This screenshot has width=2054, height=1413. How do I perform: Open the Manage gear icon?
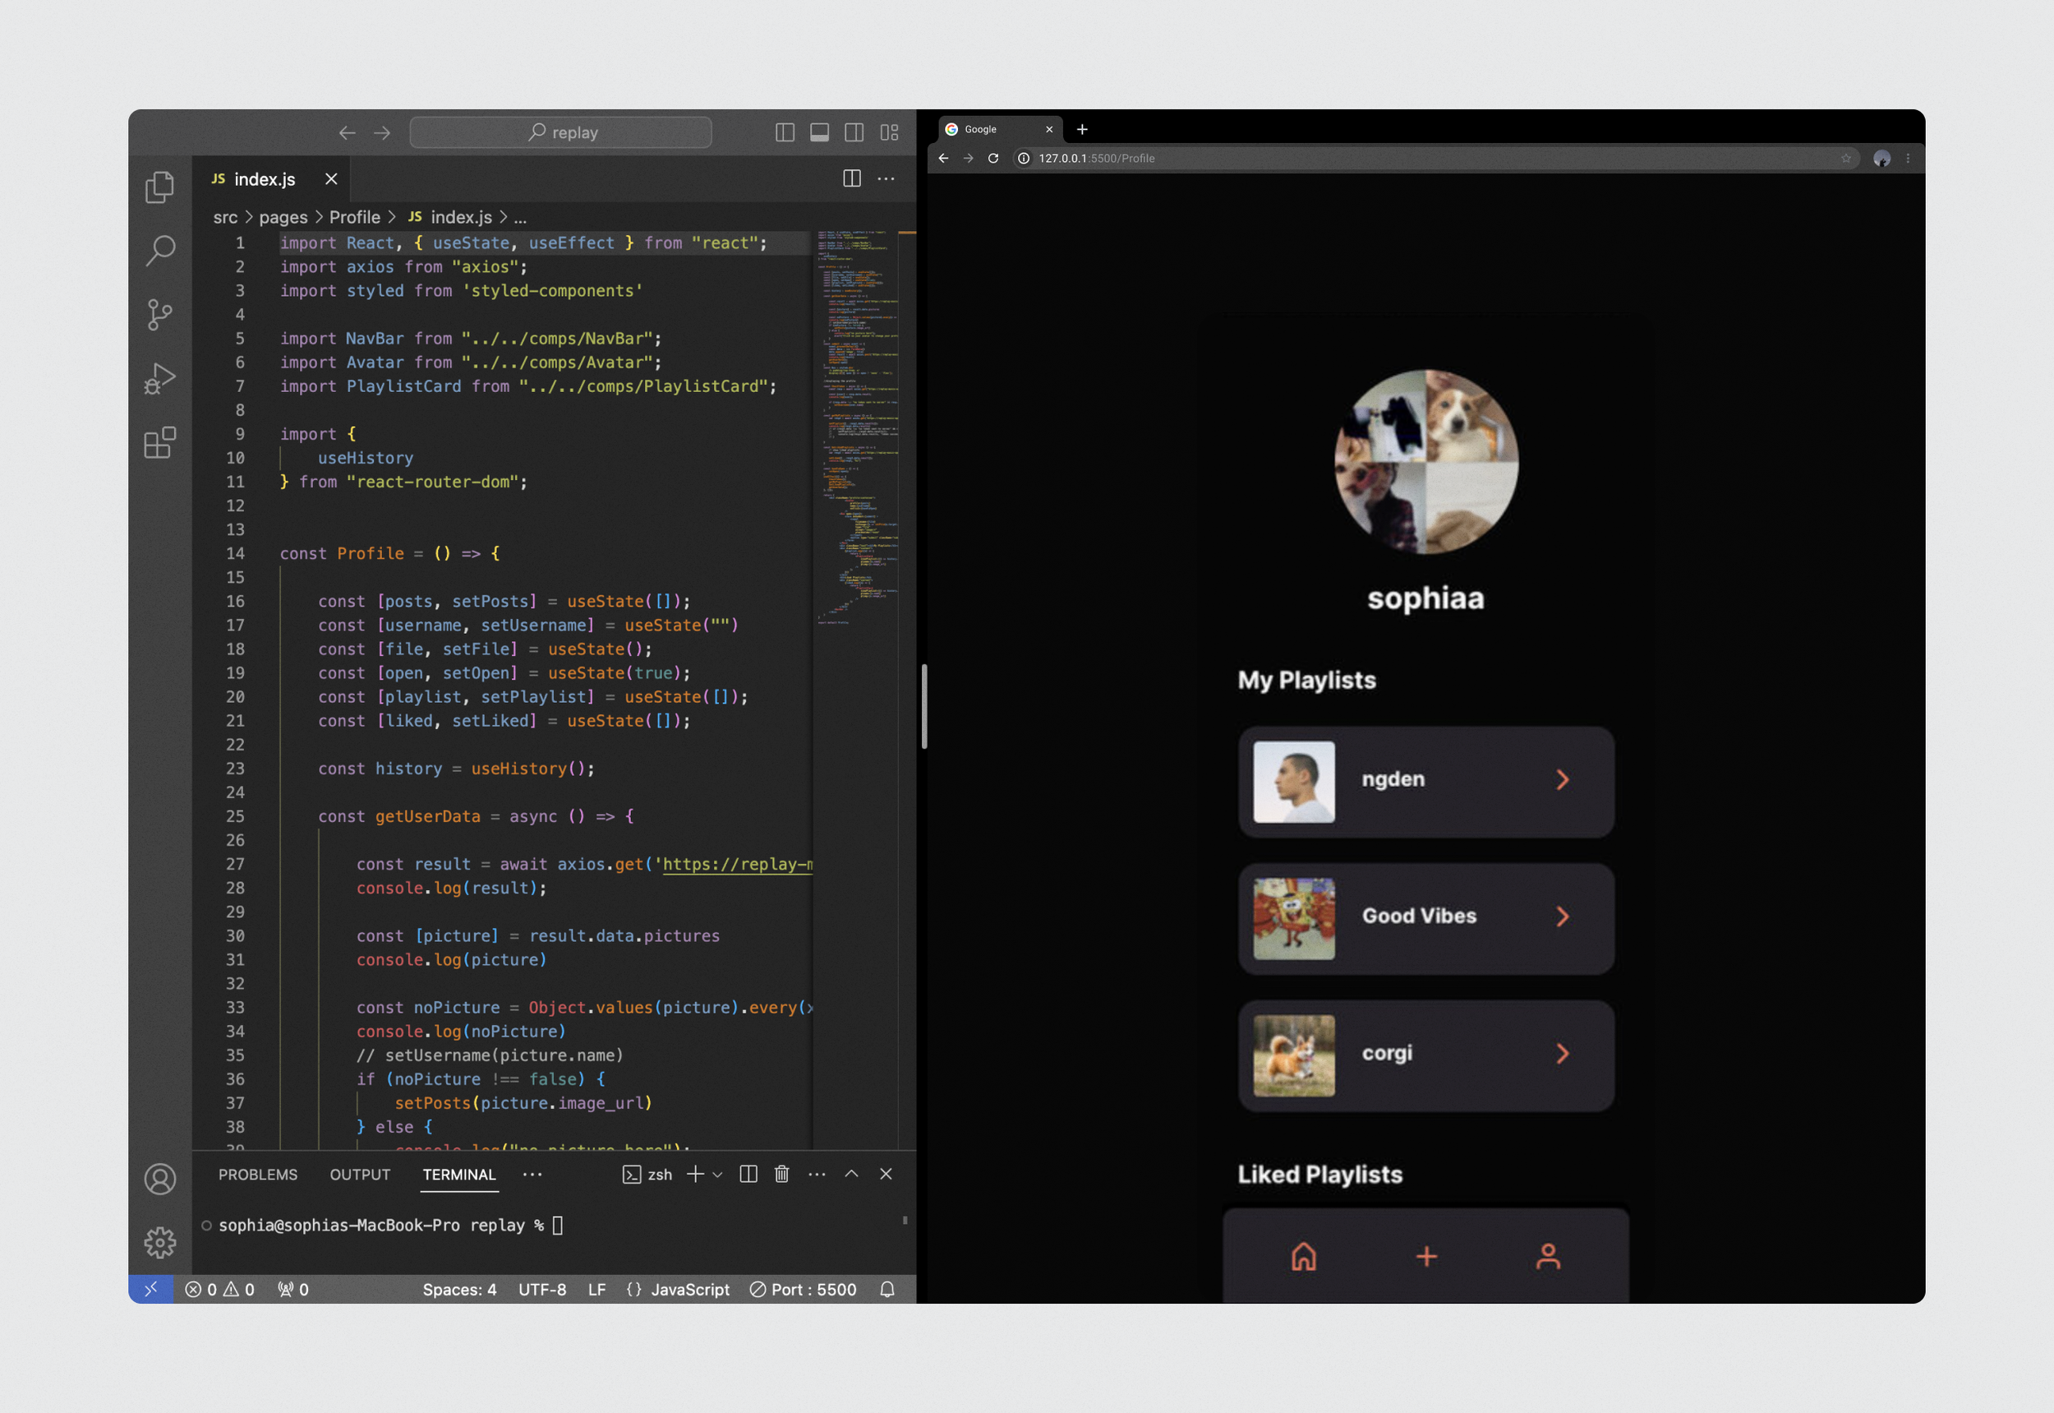(160, 1242)
